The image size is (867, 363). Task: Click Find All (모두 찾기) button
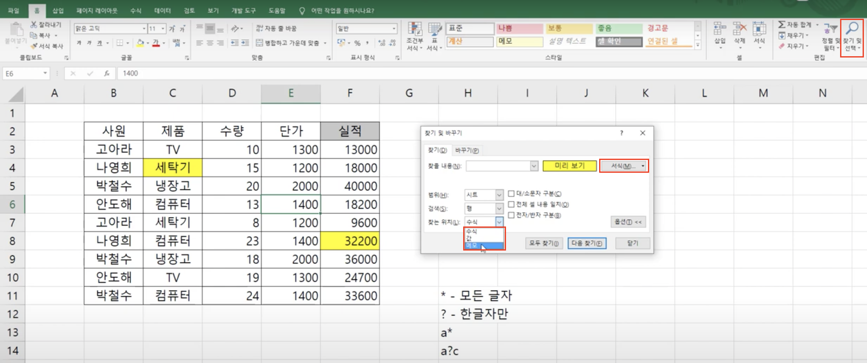(x=544, y=243)
